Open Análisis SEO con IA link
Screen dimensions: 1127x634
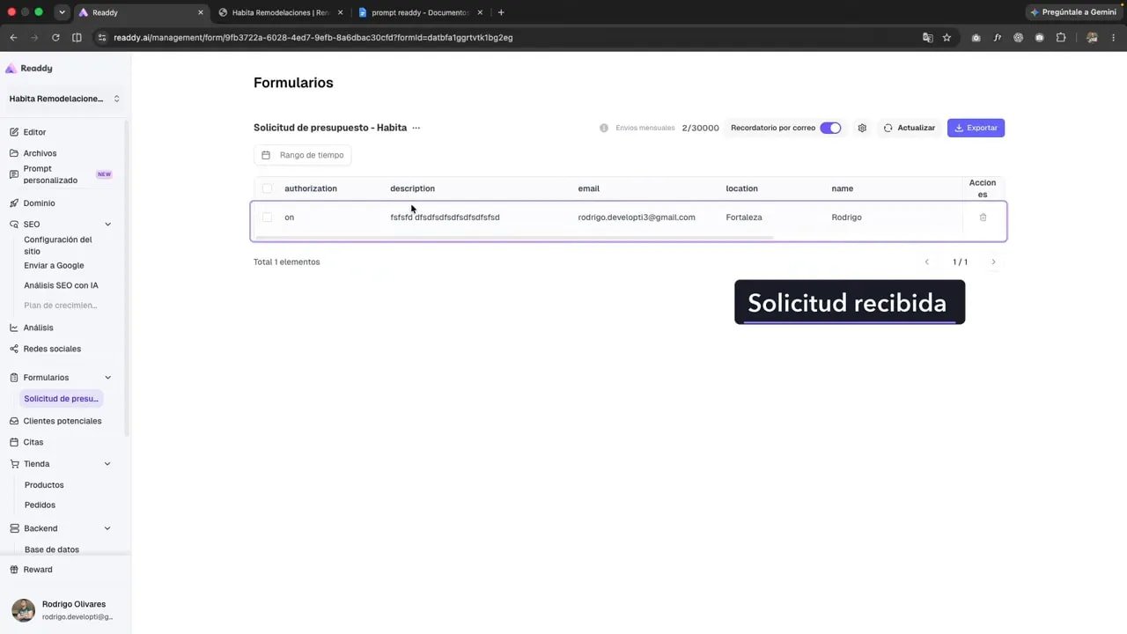(61, 285)
